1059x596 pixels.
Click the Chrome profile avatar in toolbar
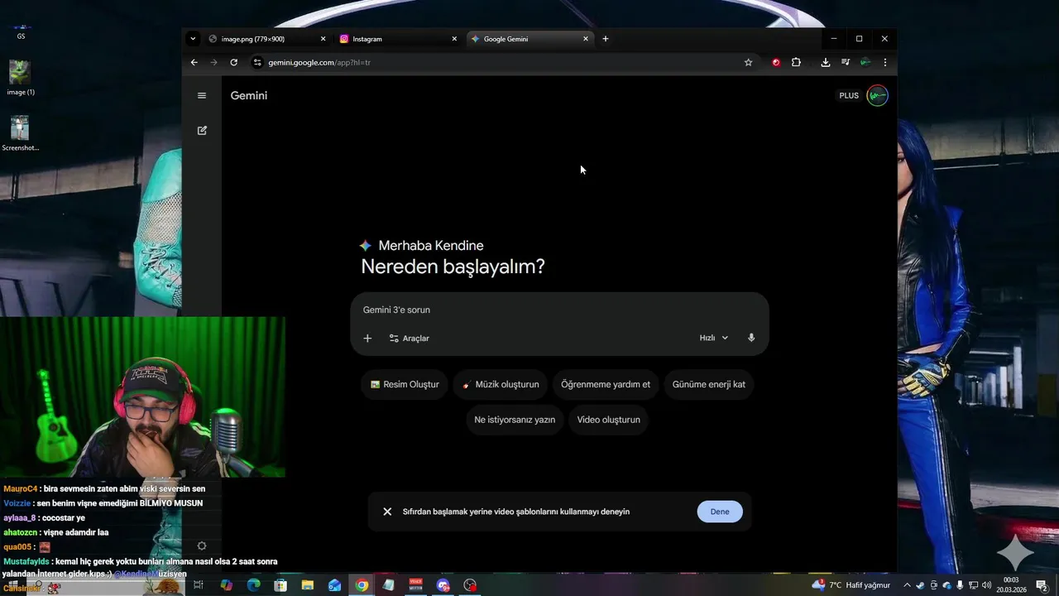(865, 62)
